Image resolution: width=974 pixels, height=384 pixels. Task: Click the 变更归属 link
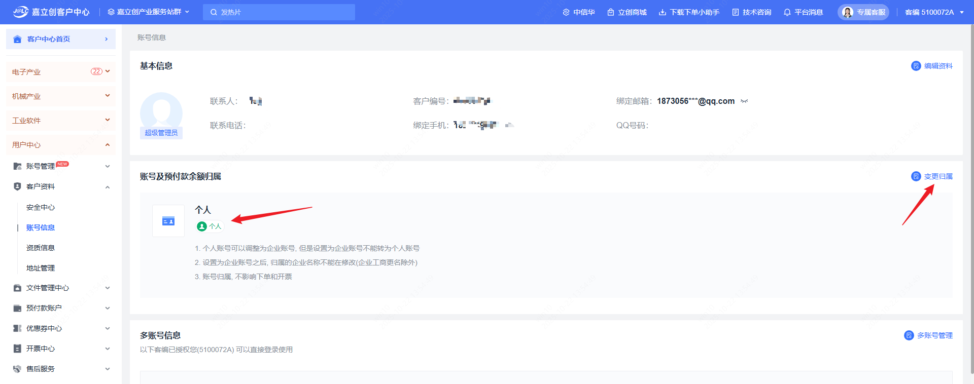point(938,176)
